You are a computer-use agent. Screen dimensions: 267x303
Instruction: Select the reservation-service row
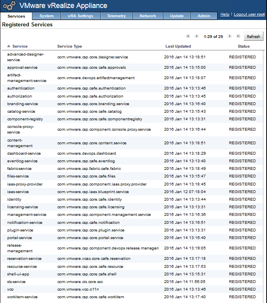click(x=132, y=259)
